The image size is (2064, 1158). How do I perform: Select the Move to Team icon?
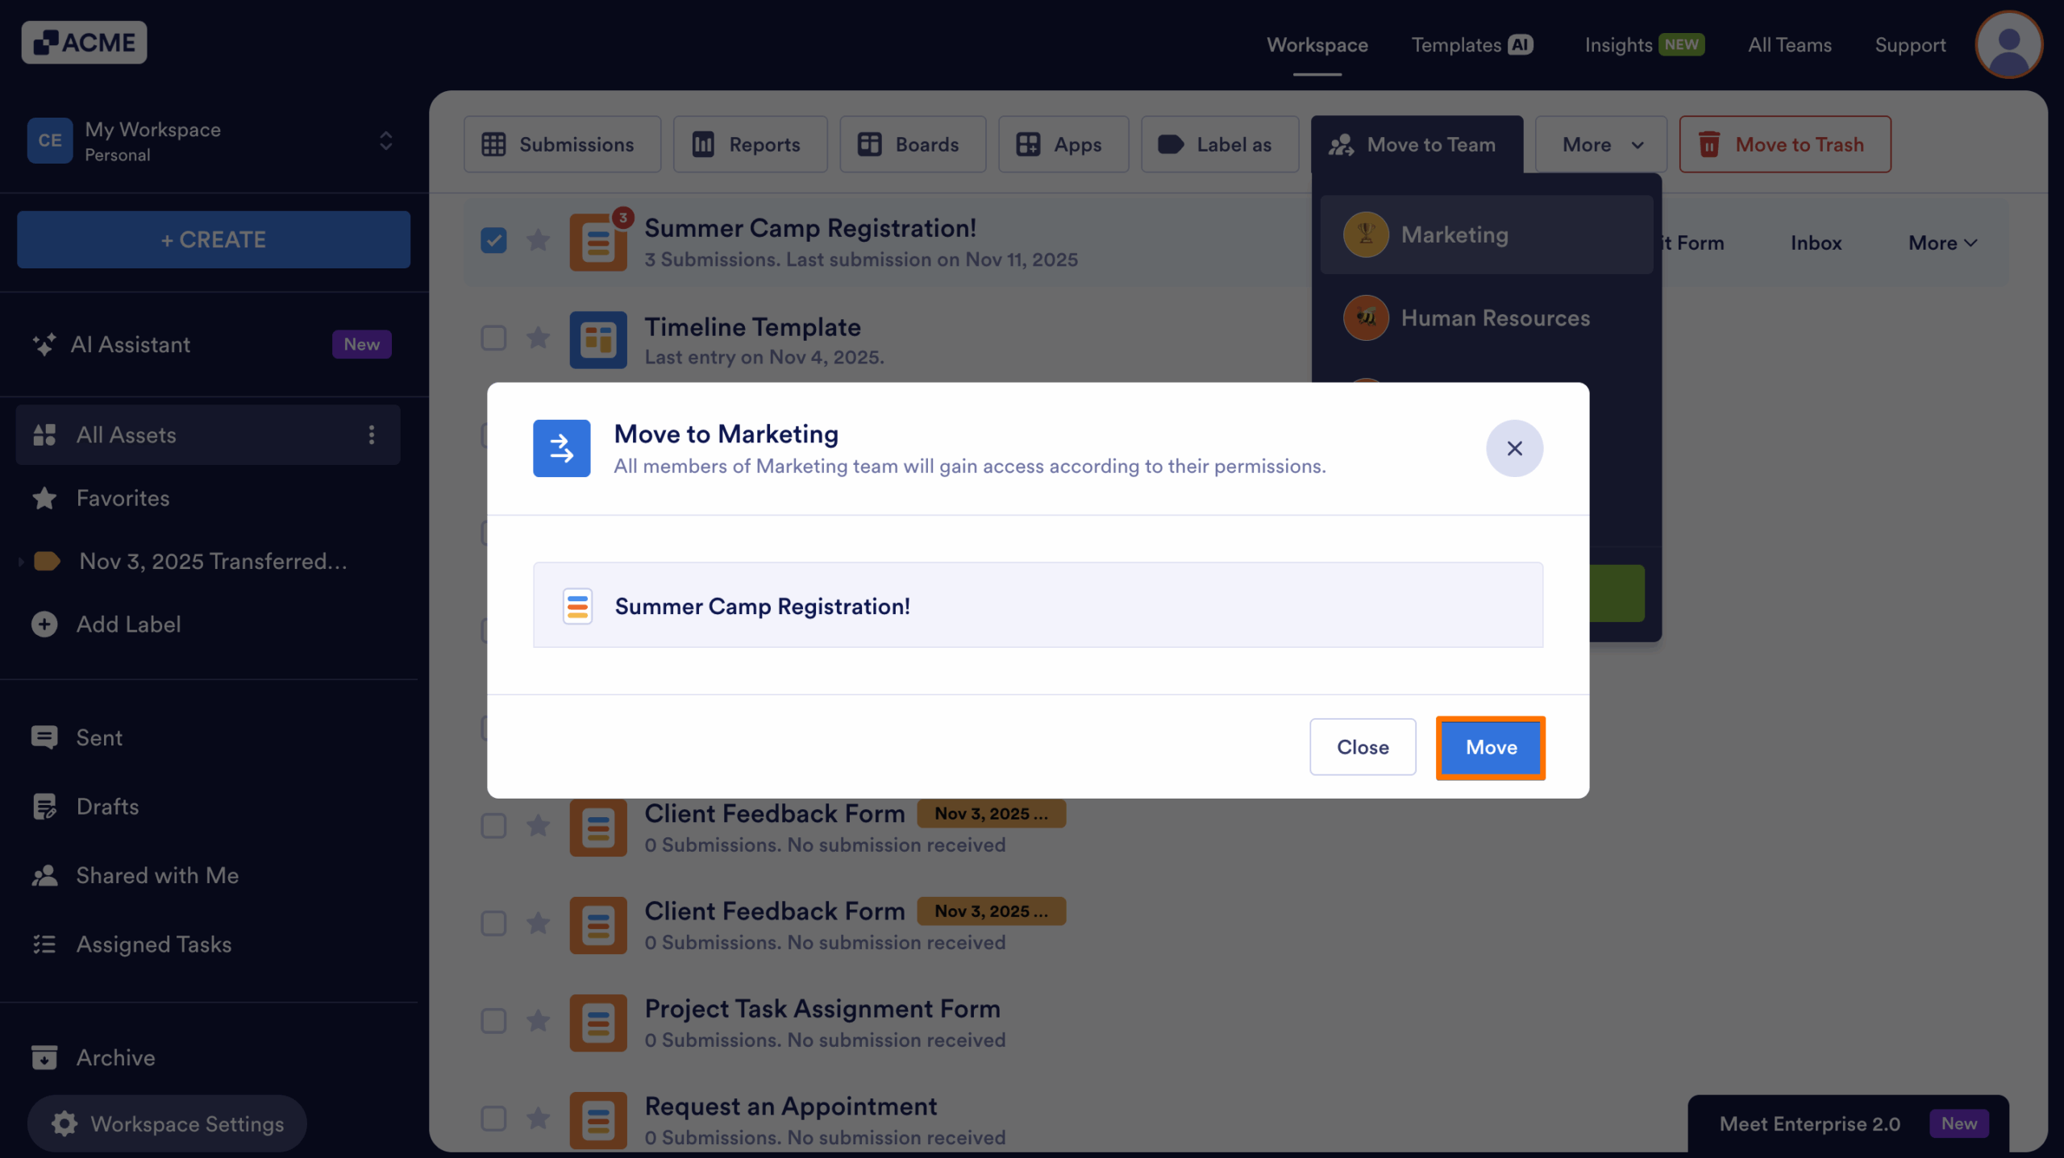pyautogui.click(x=1341, y=143)
